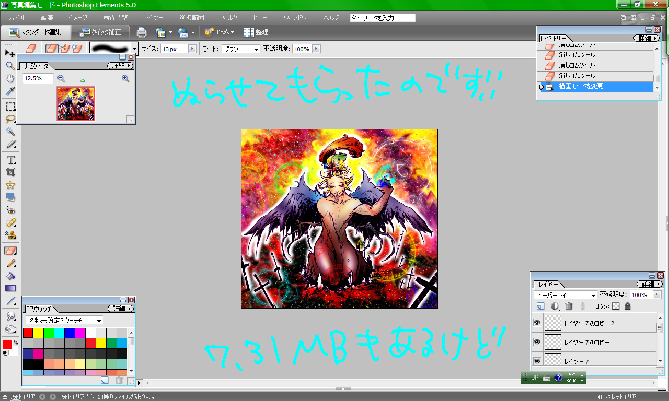
Task: Click the Print icon in shortcuts bar
Action: [x=142, y=32]
